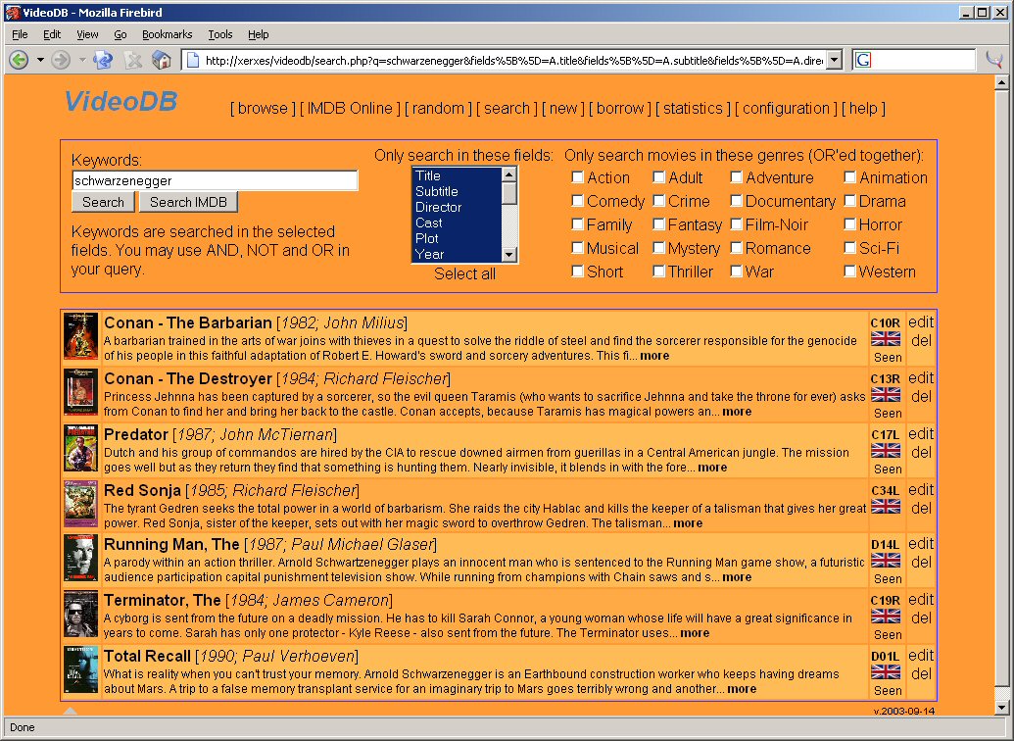Click the Stop loading icon

coord(133,60)
